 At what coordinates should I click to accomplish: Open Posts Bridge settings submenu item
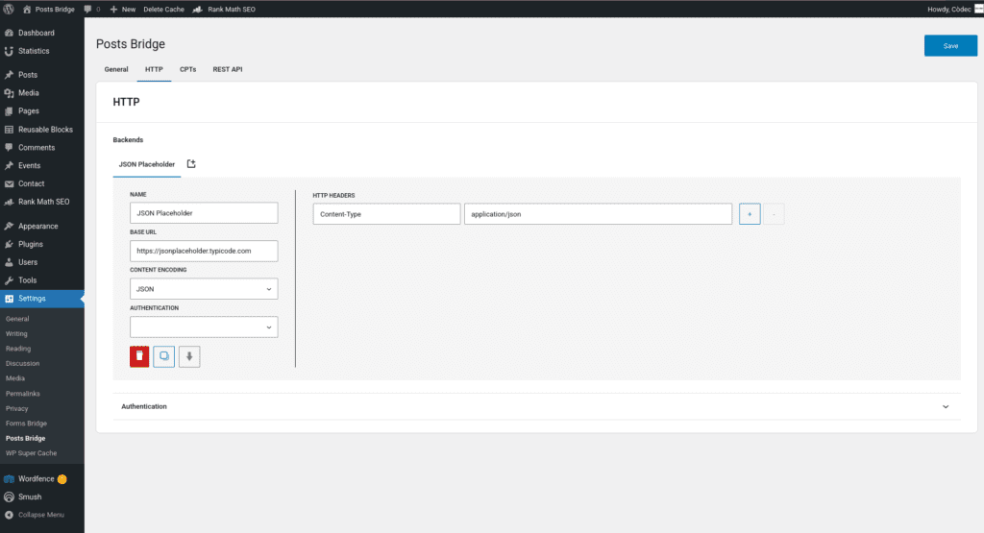26,438
